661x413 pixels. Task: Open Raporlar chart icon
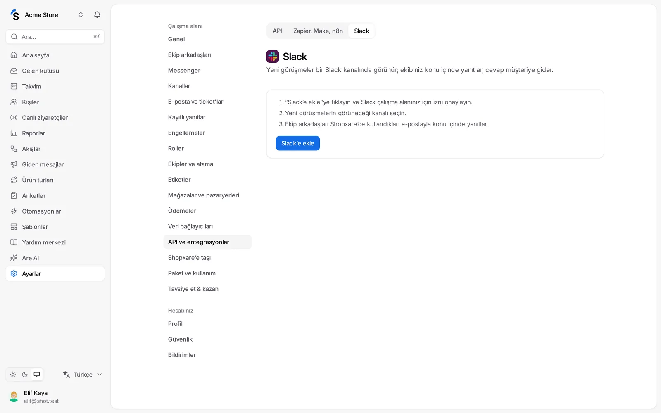pyautogui.click(x=14, y=133)
